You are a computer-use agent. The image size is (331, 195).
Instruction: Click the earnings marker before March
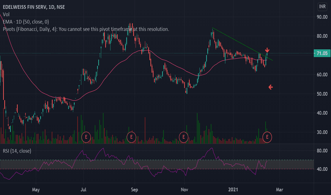point(267,137)
